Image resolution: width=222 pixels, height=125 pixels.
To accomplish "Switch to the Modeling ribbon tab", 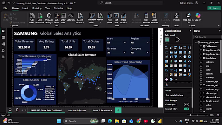I will click(x=36, y=8).
